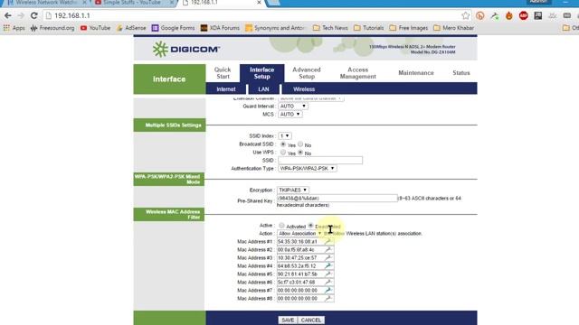This screenshot has width=579, height=325.
Task: Open the Action Allow Association dropdown
Action: [299, 234]
